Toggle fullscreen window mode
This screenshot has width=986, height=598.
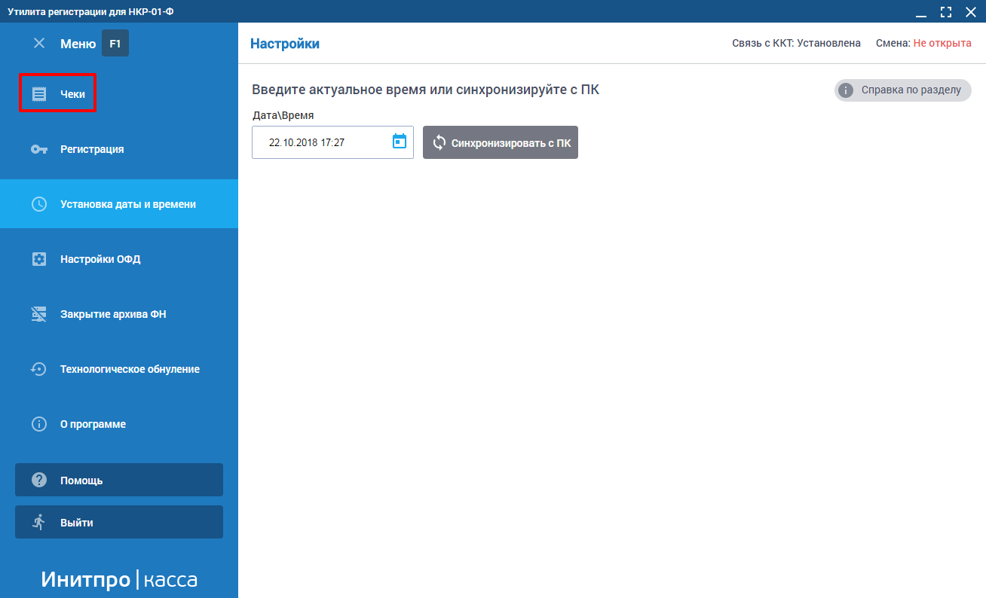coord(946,12)
